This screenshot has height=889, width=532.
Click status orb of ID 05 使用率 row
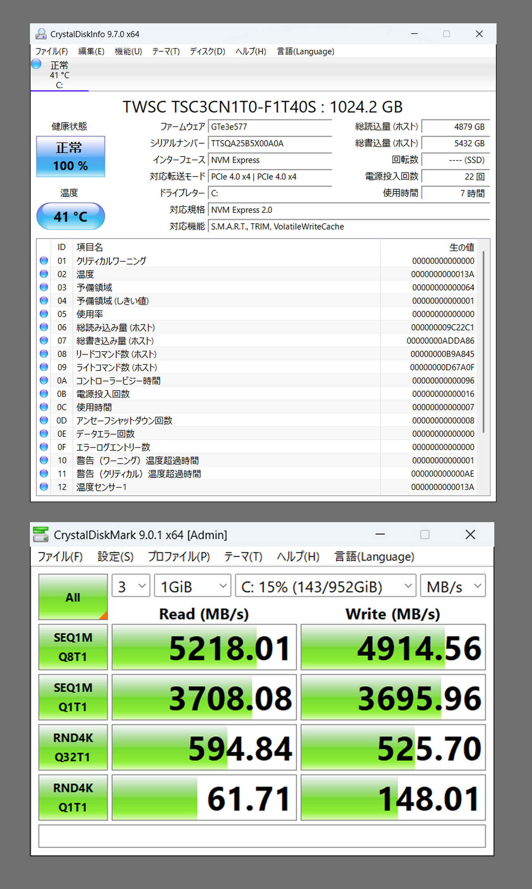tap(44, 314)
